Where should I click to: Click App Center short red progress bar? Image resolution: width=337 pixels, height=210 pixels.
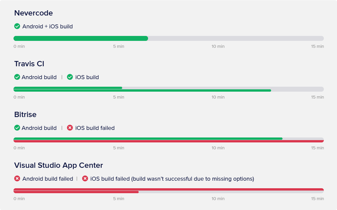tap(76, 192)
